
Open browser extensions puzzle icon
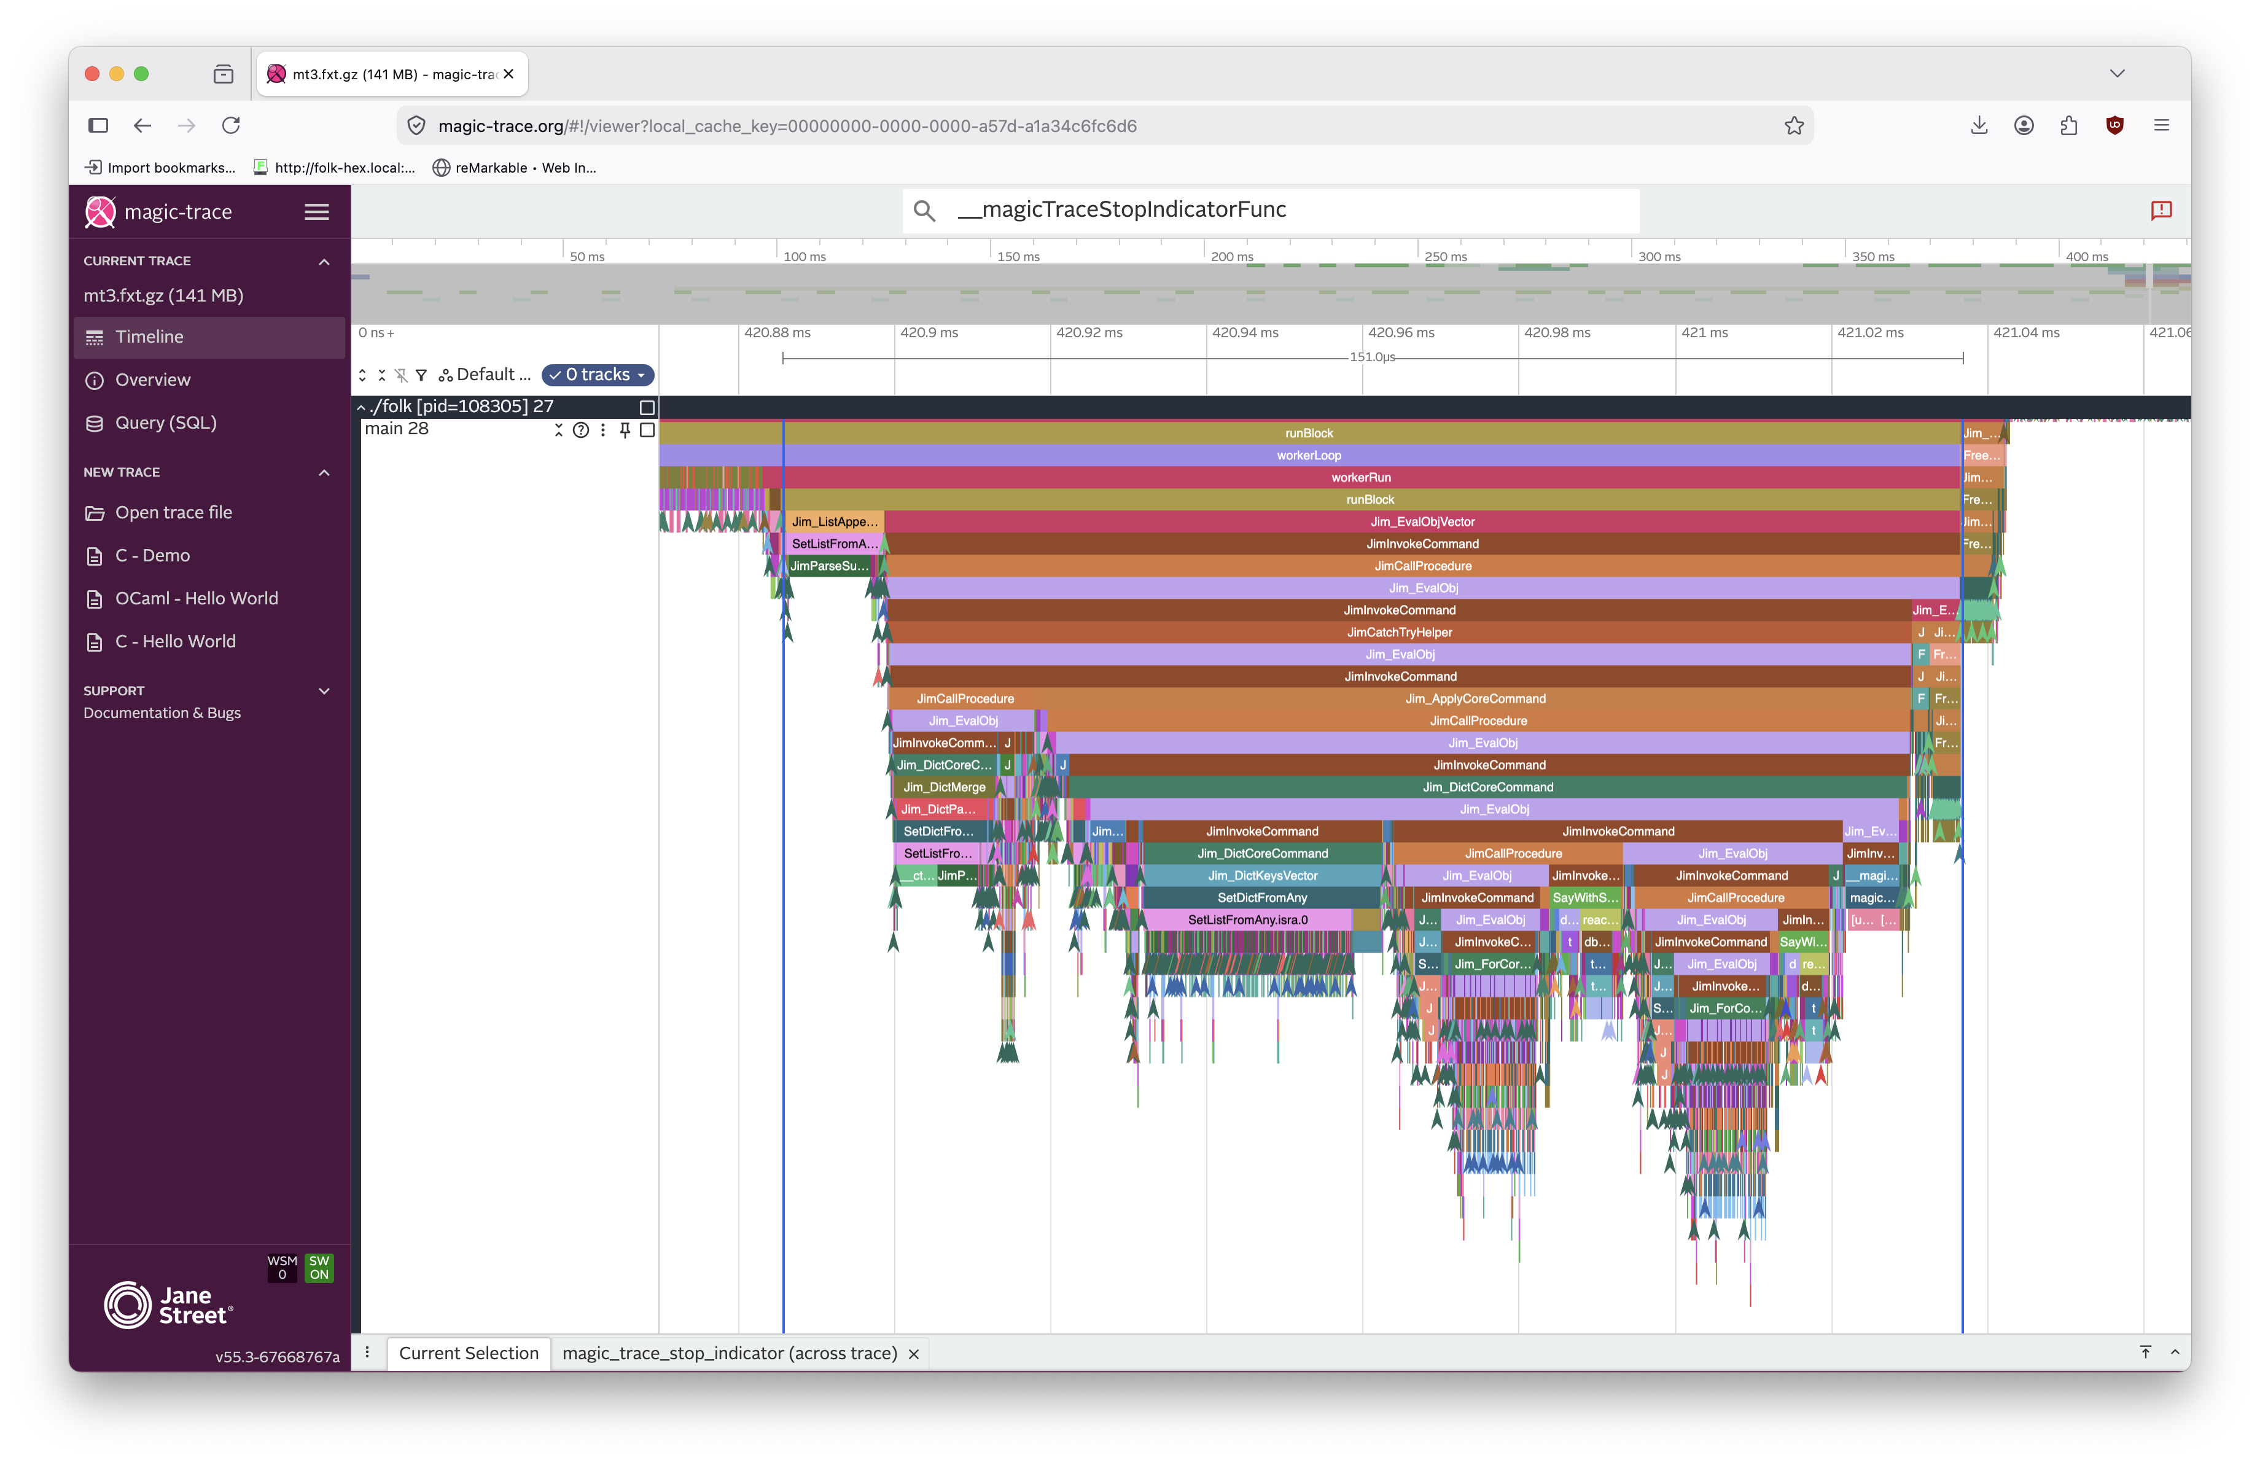coord(2069,125)
